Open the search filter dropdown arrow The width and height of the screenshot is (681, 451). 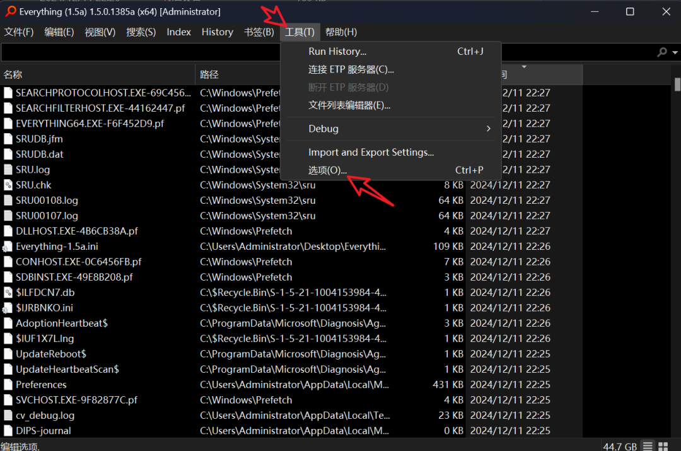pos(675,52)
